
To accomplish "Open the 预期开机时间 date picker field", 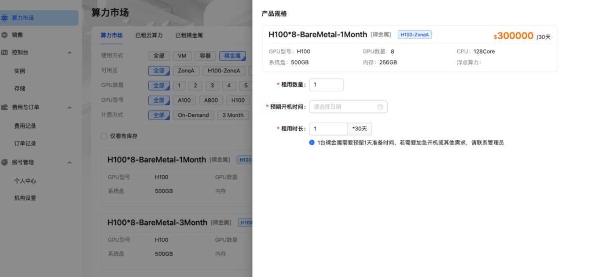I will tap(344, 107).
